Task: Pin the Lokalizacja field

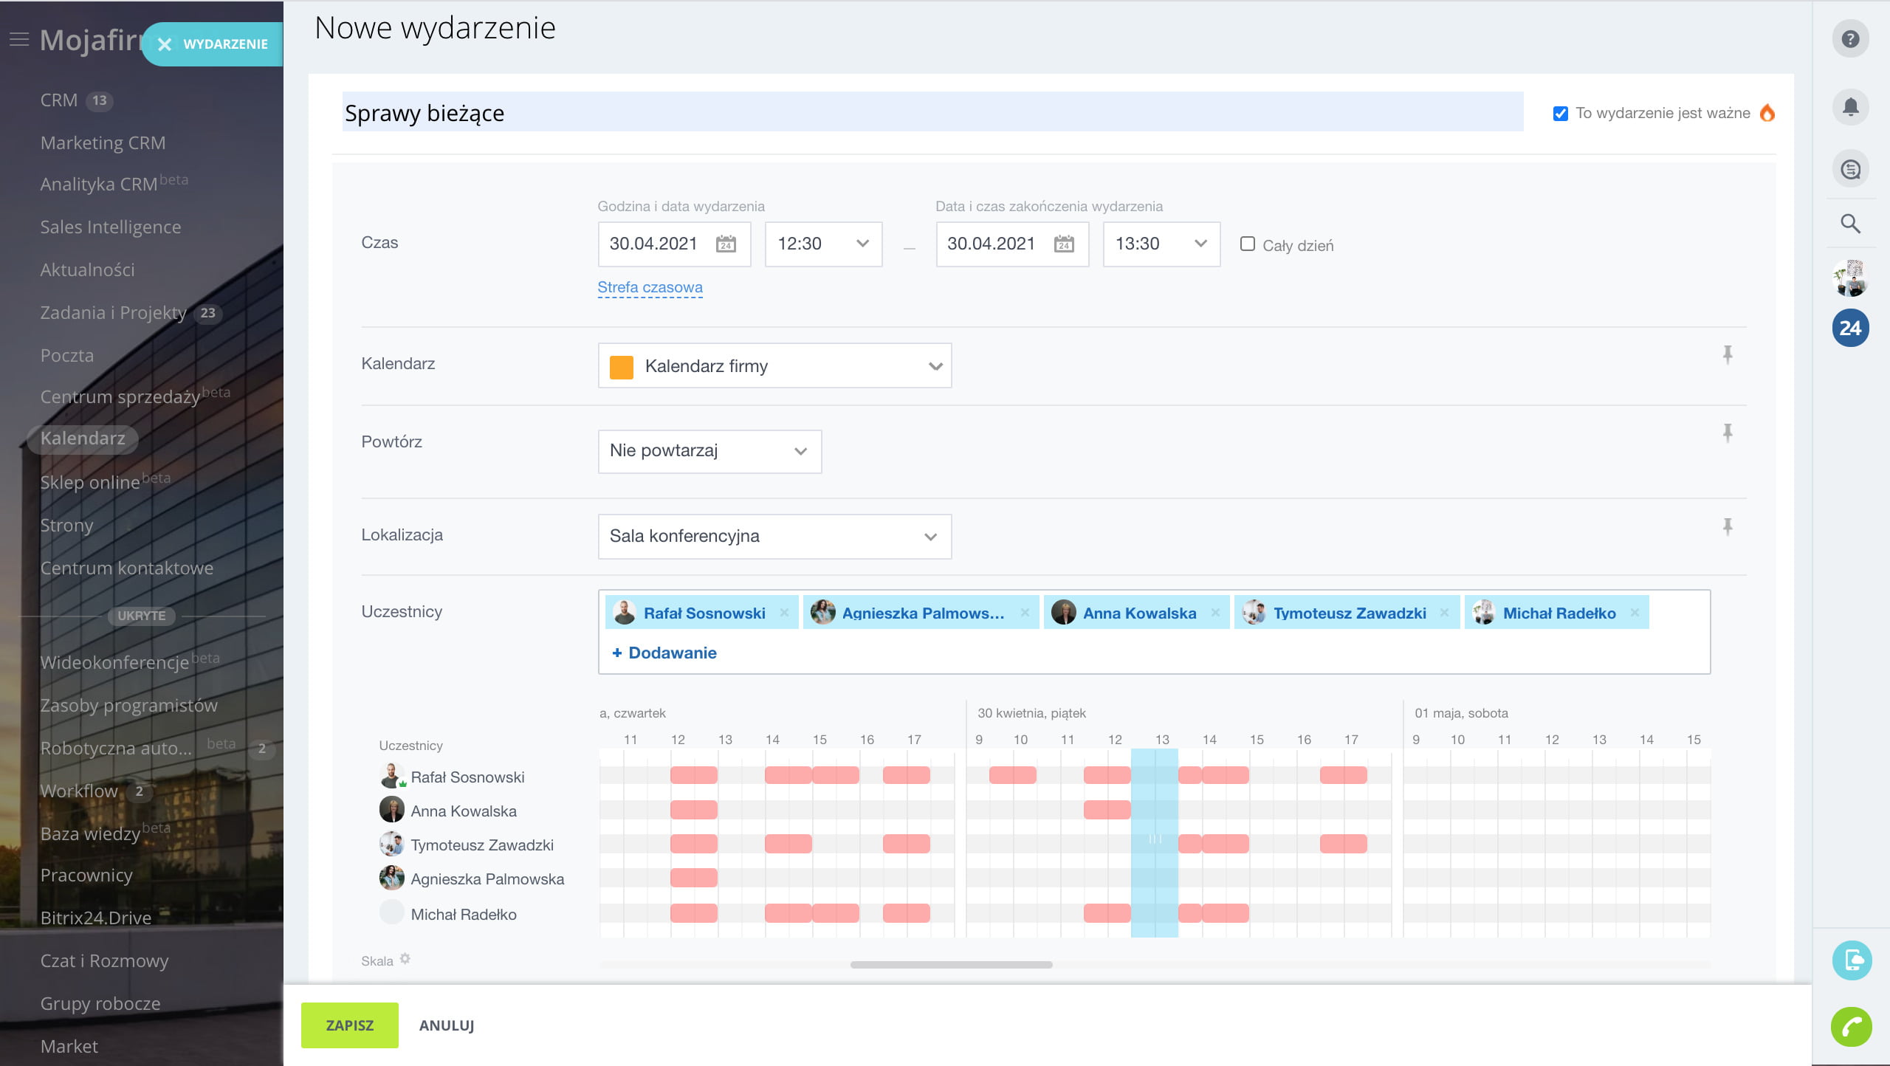Action: coord(1728,527)
